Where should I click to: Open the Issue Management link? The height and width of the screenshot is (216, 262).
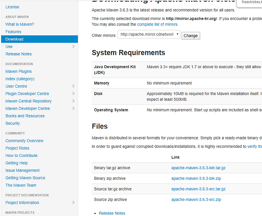pos(22,170)
